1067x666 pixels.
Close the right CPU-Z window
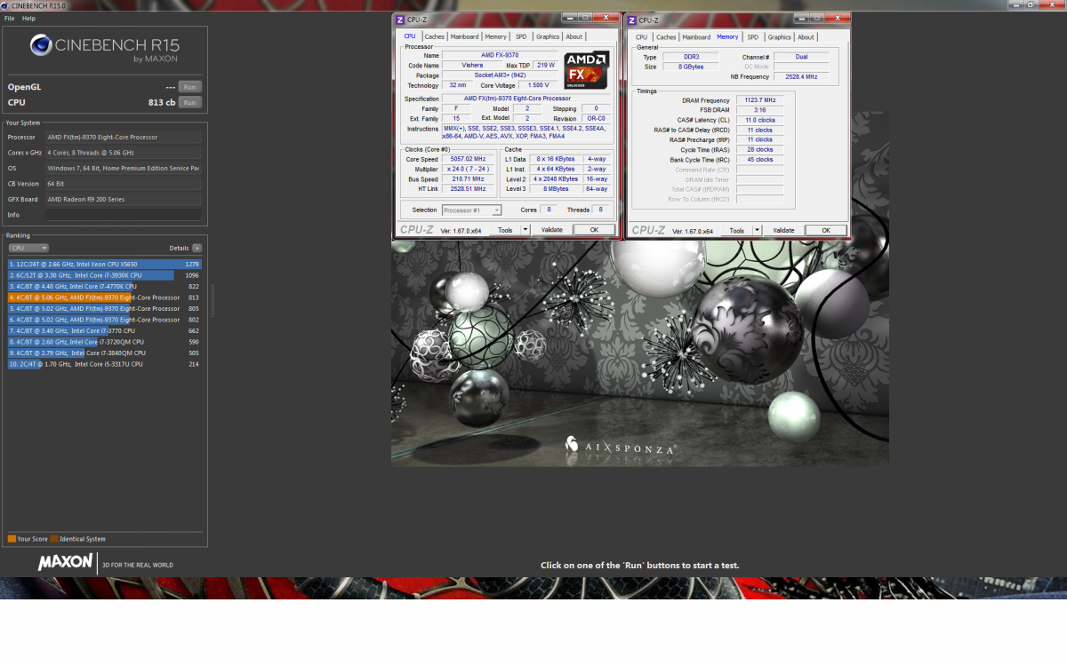(x=837, y=20)
